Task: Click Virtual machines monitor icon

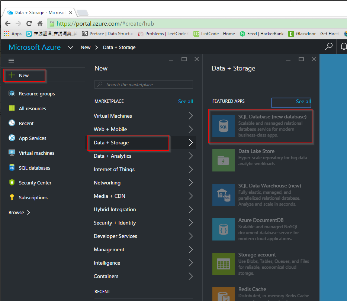Action: tap(12, 153)
